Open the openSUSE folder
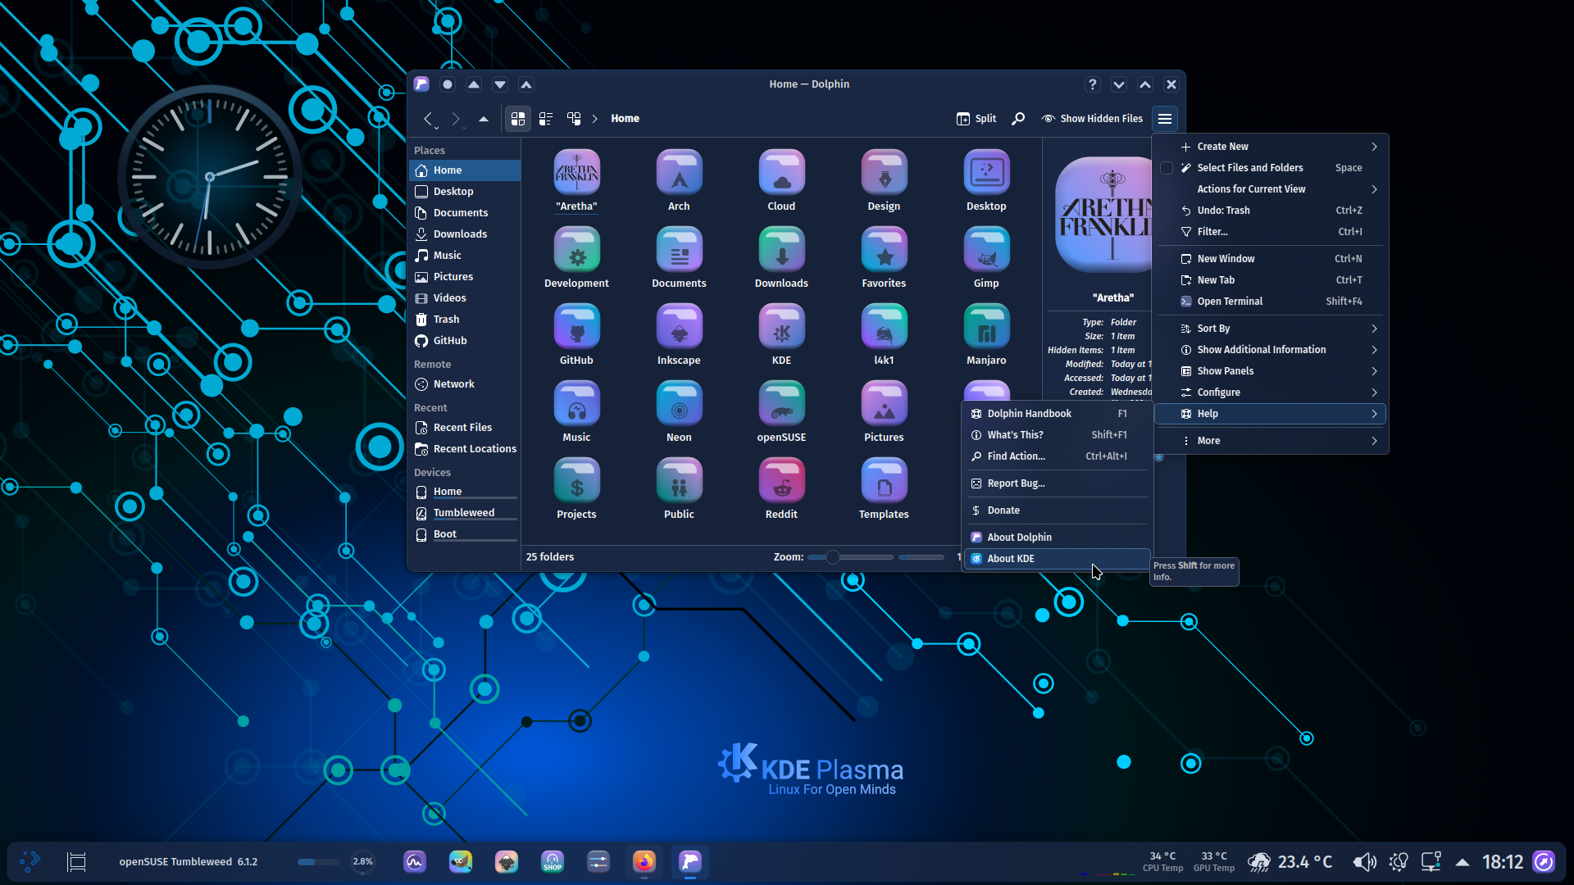The image size is (1574, 885). tap(781, 411)
